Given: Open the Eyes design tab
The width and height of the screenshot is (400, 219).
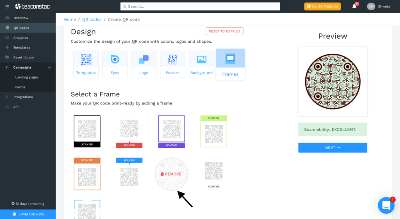Looking at the screenshot, I should pos(115,64).
